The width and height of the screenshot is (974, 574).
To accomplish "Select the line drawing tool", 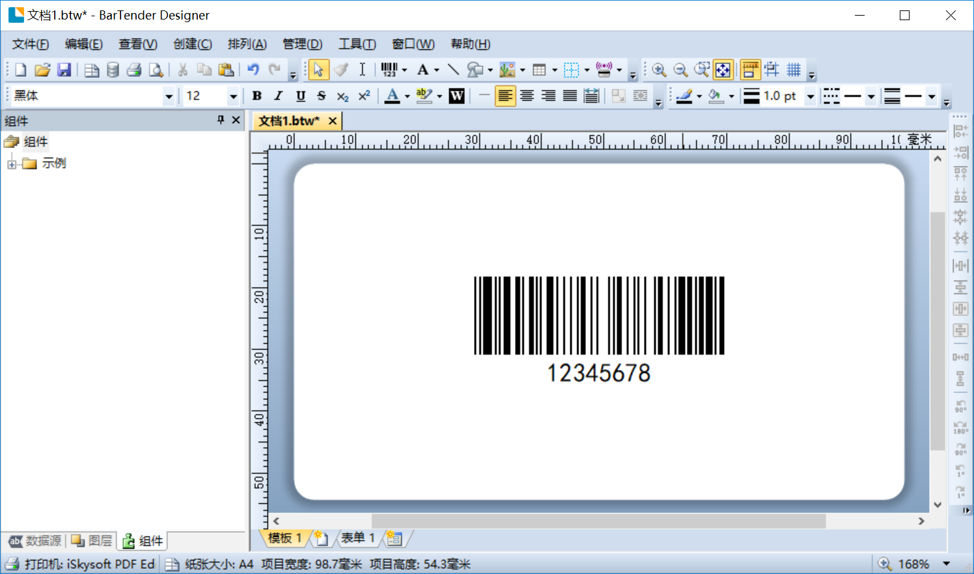I will point(453,70).
